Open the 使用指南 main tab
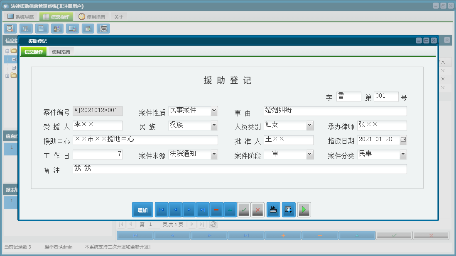 (x=92, y=17)
